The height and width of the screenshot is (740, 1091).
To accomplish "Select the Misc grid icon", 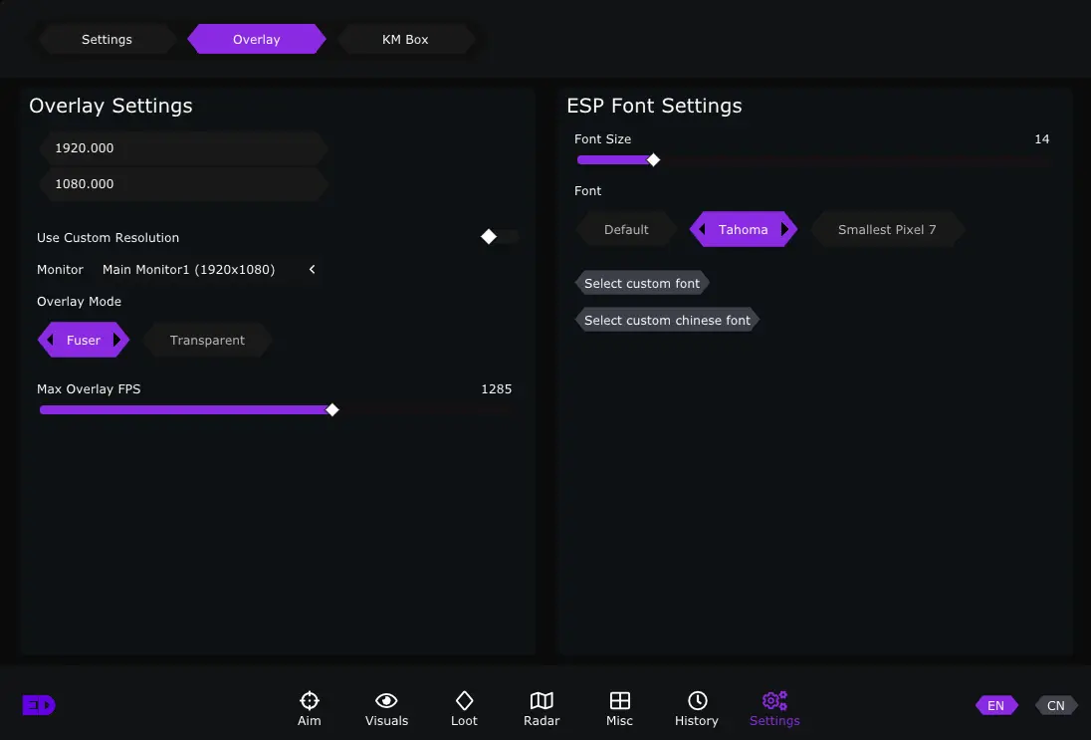I will coord(619,701).
